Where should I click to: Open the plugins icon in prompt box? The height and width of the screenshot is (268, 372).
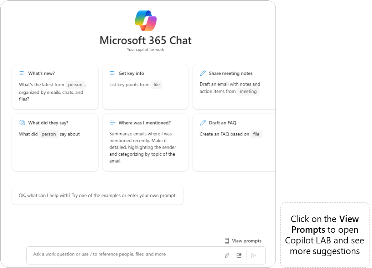(239, 255)
